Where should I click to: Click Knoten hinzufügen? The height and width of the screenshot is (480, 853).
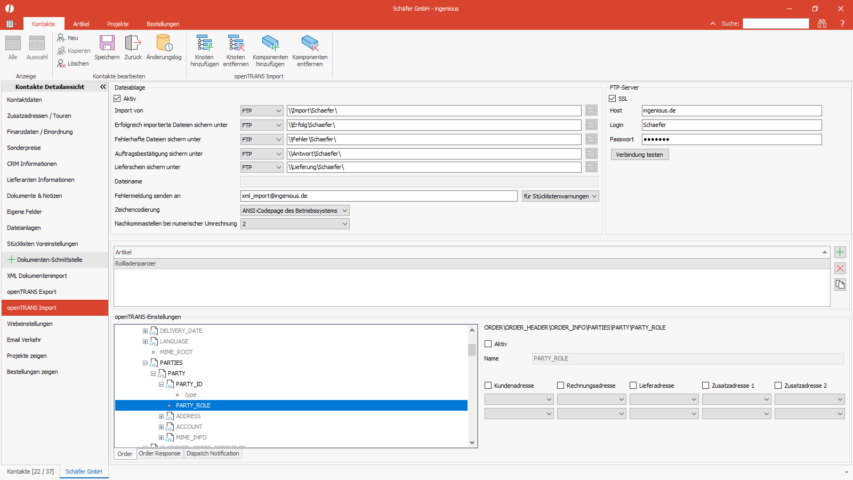pos(205,51)
